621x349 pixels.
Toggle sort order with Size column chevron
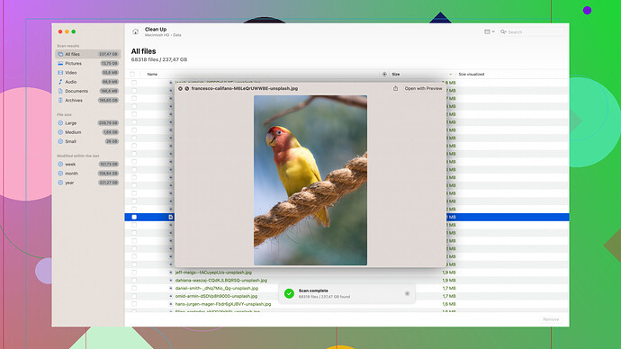(450, 74)
